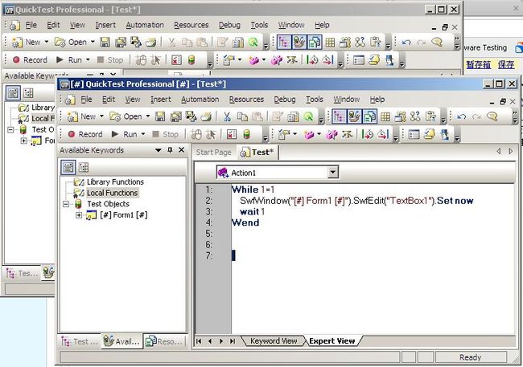
Task: Click the first-tab navigation arrow beside Keyword View
Action: tap(199, 341)
